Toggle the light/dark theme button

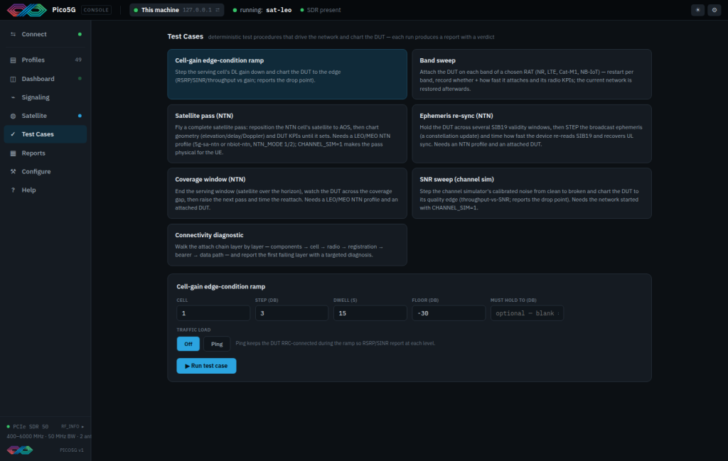click(697, 10)
